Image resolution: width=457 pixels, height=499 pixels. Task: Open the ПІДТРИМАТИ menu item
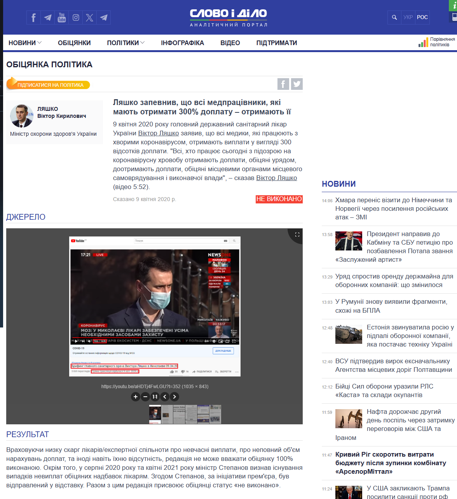pyautogui.click(x=277, y=43)
